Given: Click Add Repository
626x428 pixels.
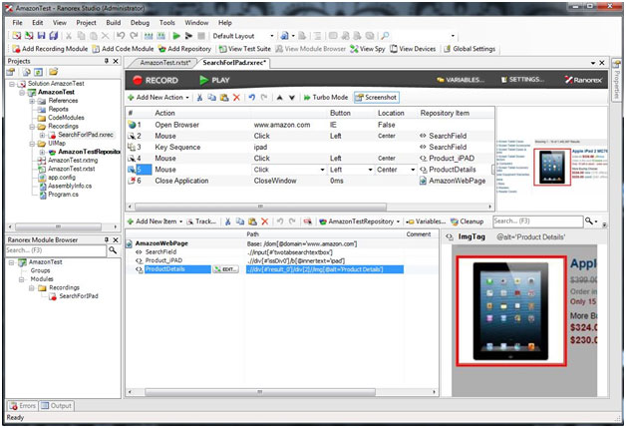Looking at the screenshot, I should (184, 49).
